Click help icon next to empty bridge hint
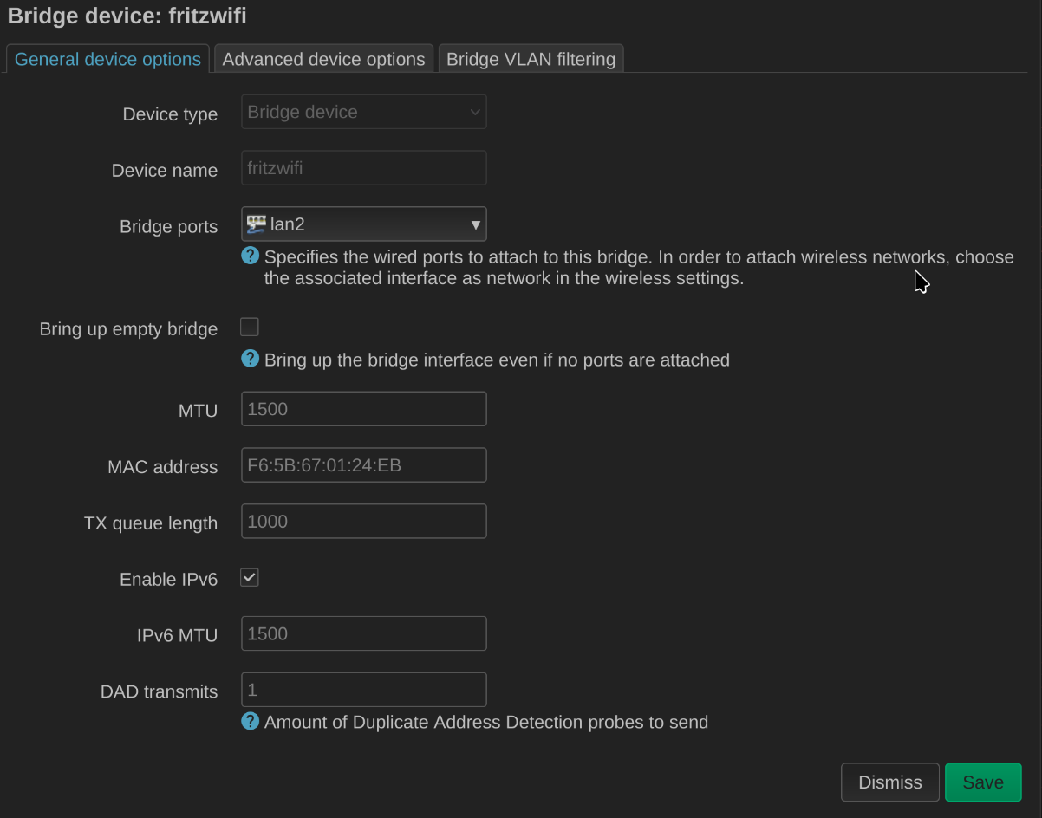1042x818 pixels. pos(250,359)
